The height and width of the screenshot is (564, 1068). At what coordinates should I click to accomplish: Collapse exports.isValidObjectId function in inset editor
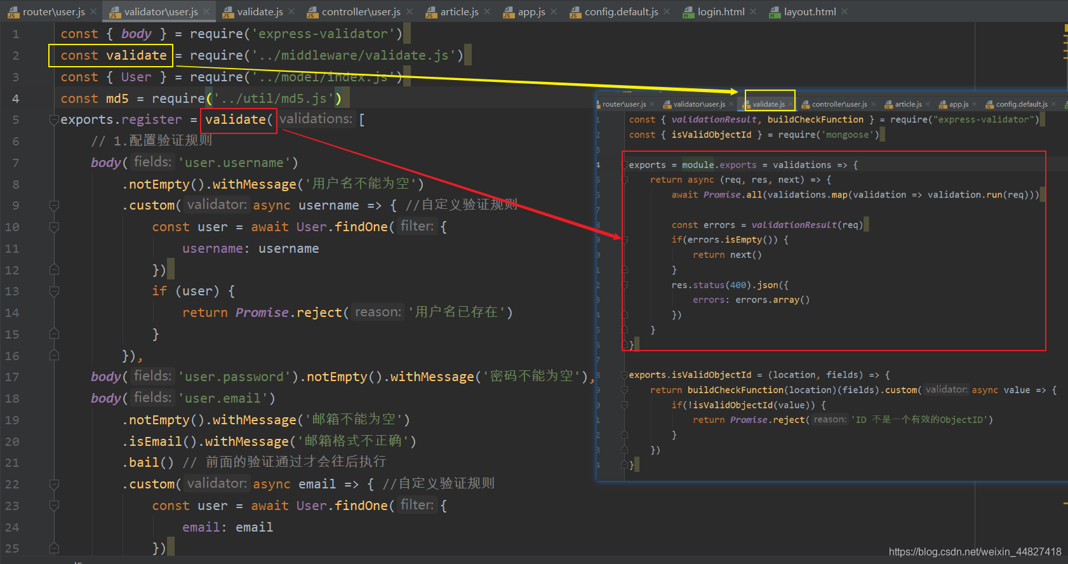(x=625, y=375)
